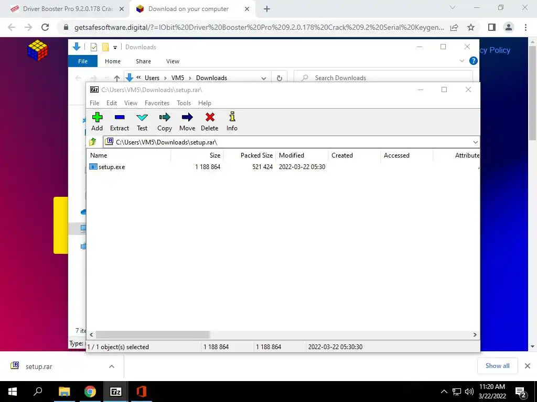The image size is (537, 402).
Task: Sort by Modified column header
Action: tap(302, 155)
